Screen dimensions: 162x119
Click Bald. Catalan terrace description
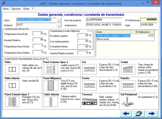[x=109, y=101]
